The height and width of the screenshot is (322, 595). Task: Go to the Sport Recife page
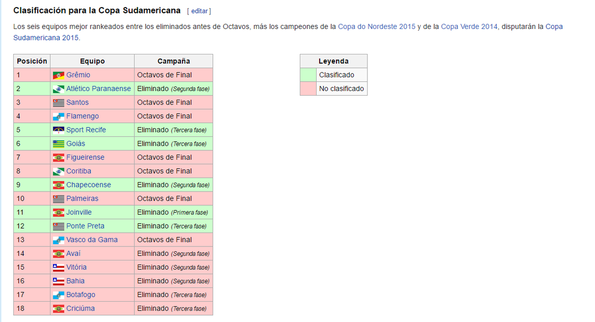(86, 130)
